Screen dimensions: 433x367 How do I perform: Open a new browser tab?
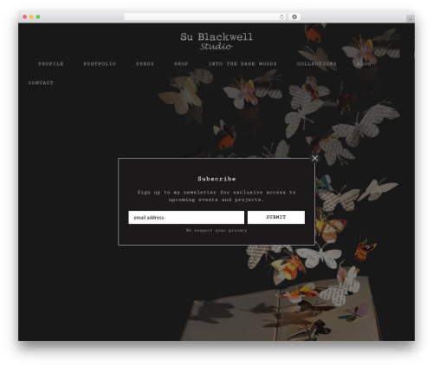[410, 19]
